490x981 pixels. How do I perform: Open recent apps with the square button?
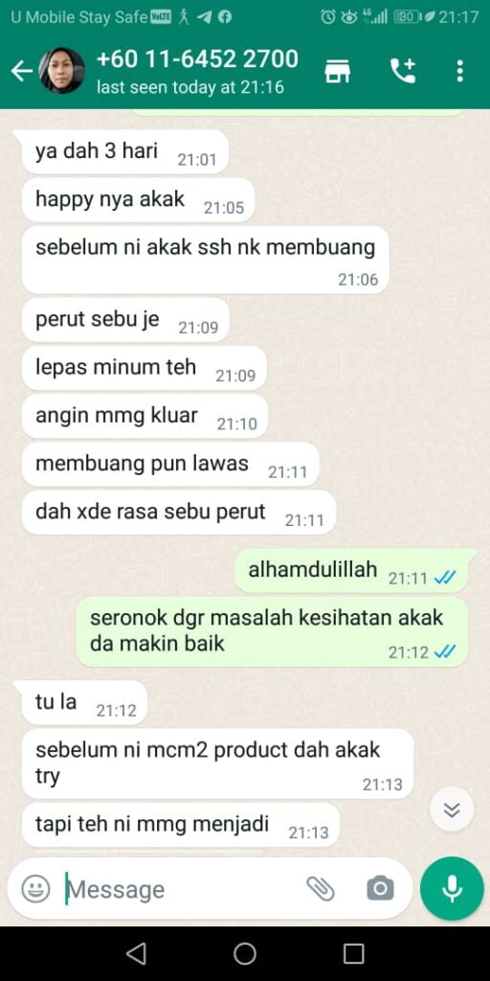pyautogui.click(x=354, y=953)
